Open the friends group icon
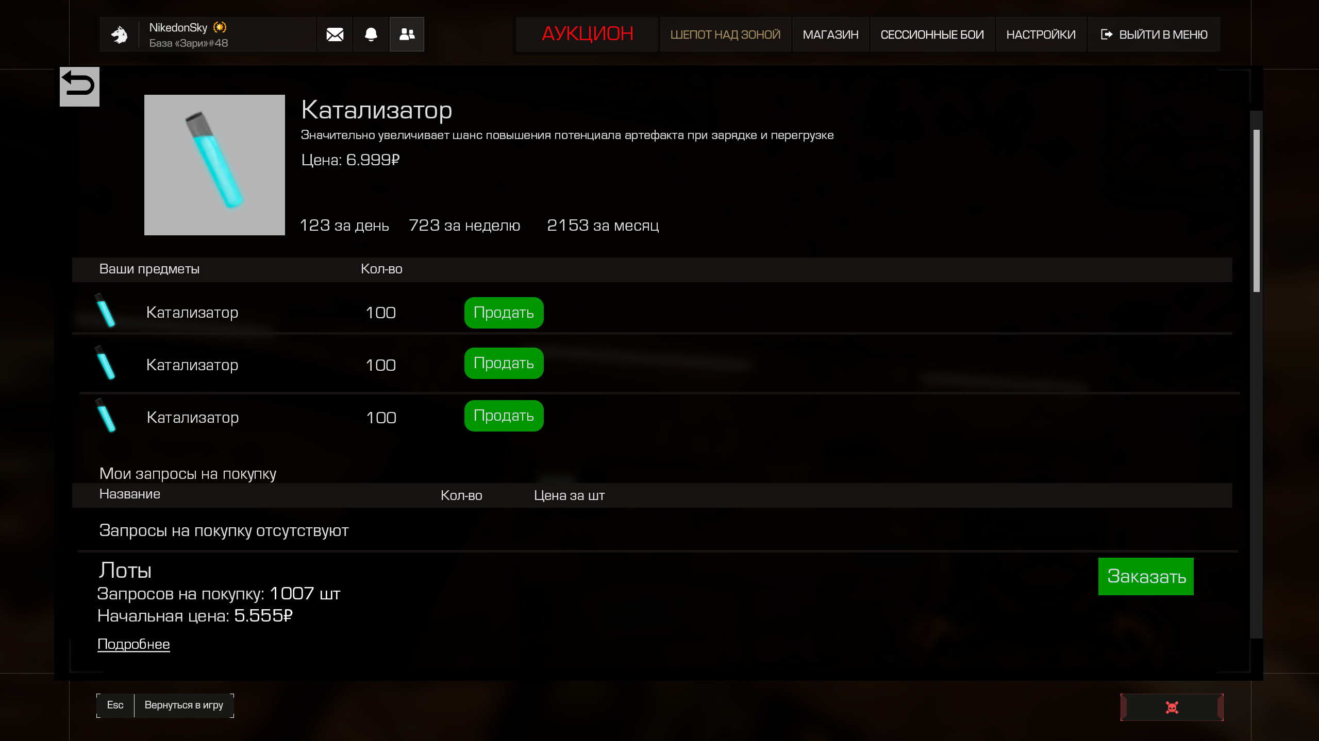 click(407, 35)
